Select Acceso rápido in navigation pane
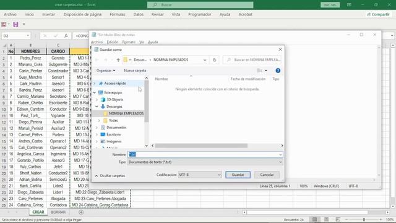Viewport: 396px width, 223px height. [x=115, y=83]
